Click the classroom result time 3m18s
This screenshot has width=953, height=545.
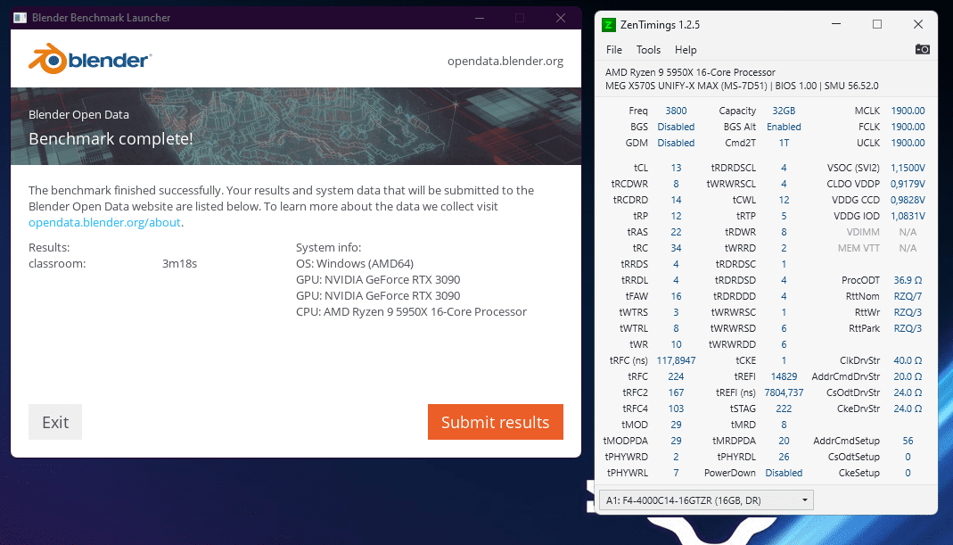(x=179, y=264)
